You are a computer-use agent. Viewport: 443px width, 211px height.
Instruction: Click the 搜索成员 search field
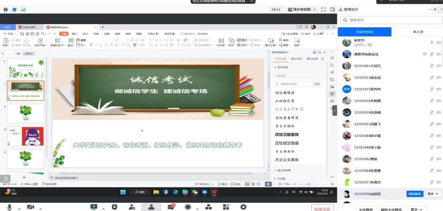click(x=390, y=20)
